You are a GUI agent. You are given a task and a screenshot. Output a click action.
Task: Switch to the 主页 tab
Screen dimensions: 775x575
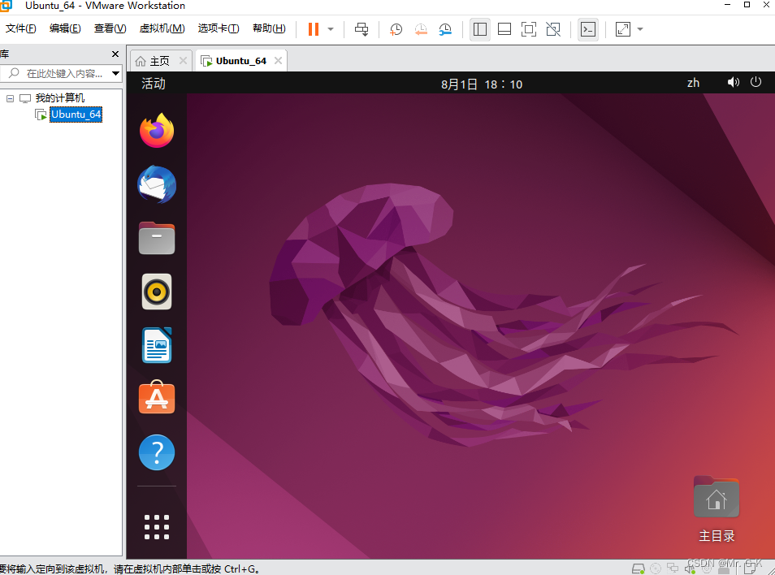[x=159, y=61]
